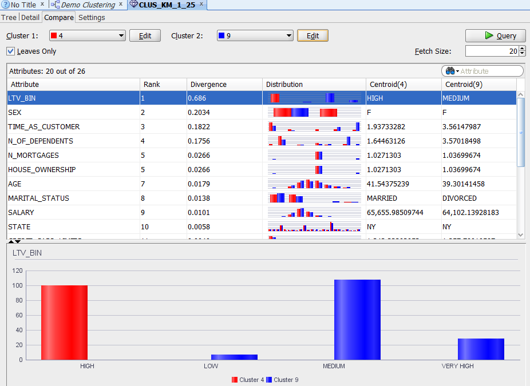Close the CLUS_KM_1_25 tab
Screen dimensions: 530x386
pyautogui.click(x=201, y=5)
